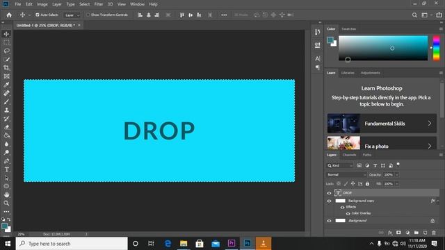
Task: Select the Eyedropper tool
Action: [6, 85]
